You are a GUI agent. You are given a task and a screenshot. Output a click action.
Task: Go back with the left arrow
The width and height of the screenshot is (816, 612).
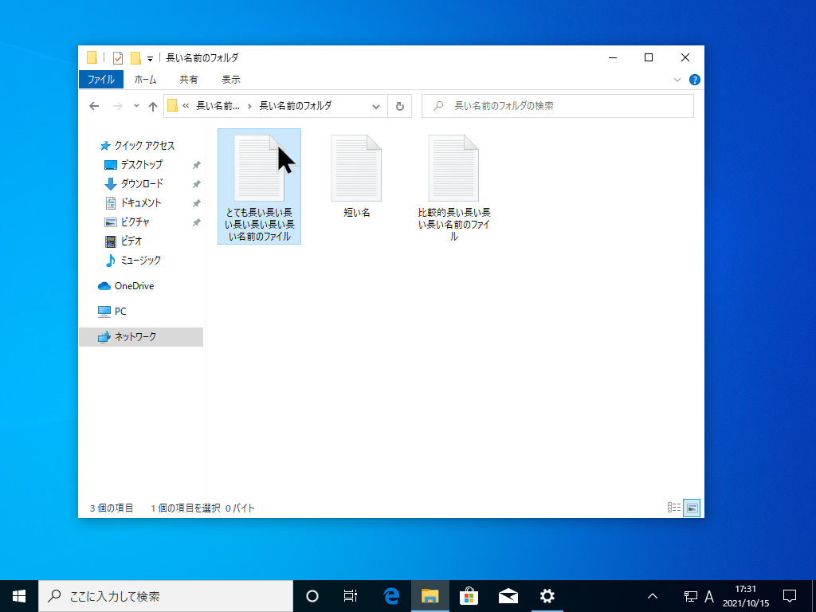[x=94, y=106]
